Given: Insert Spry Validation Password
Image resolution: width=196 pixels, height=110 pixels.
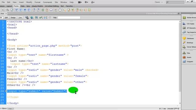Looking at the screenshot, I should point(81,10).
